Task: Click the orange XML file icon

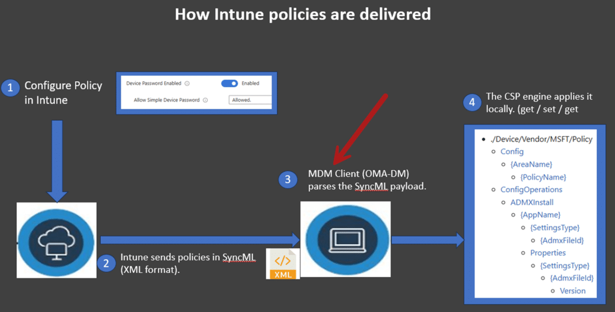Action: coord(283,264)
